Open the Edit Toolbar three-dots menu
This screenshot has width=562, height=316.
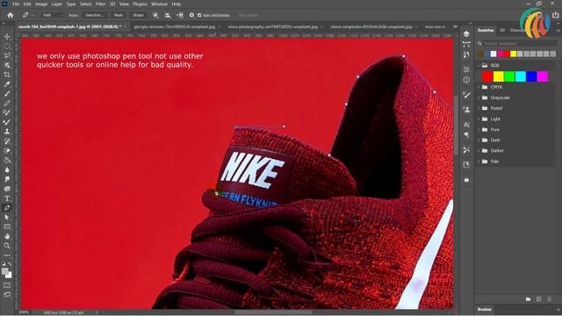(x=7, y=255)
